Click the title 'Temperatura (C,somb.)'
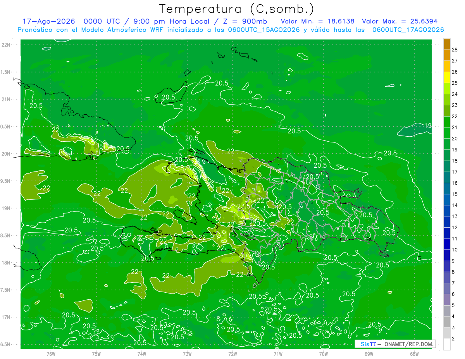The image size is (465, 359). click(236, 9)
